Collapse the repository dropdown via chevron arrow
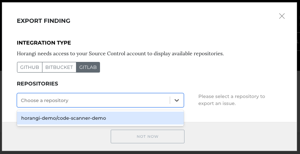300x154 pixels. point(177,100)
